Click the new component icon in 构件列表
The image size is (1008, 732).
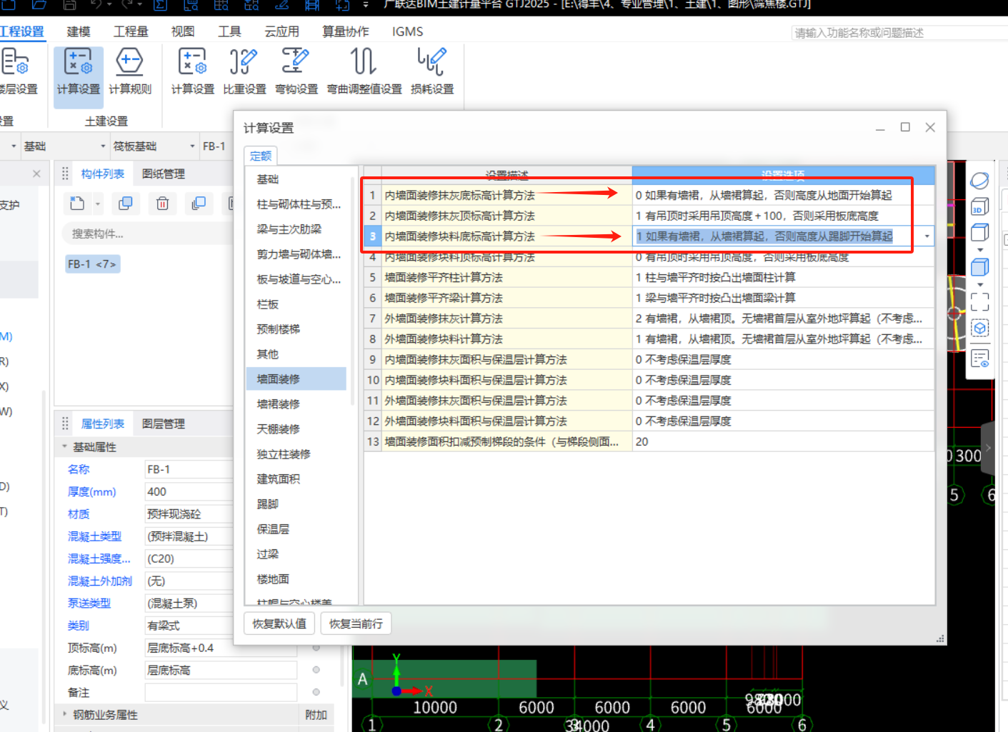click(x=77, y=204)
